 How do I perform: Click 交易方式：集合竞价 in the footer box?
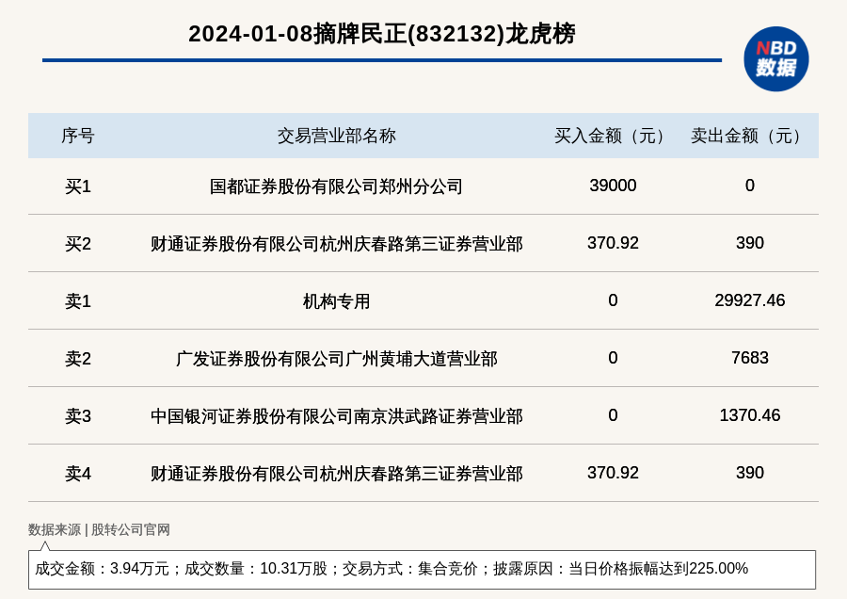tap(410, 568)
